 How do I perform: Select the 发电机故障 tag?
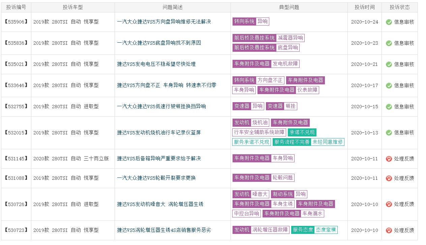(285, 64)
